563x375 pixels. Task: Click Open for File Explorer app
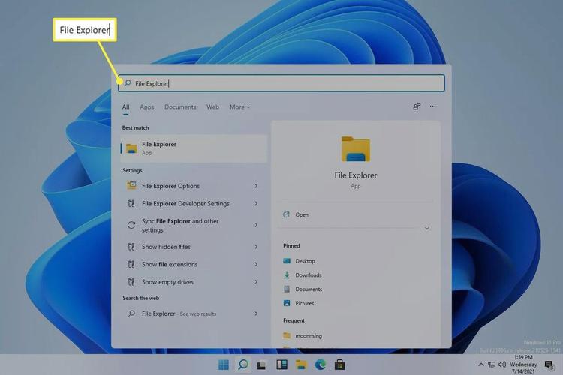coord(302,215)
